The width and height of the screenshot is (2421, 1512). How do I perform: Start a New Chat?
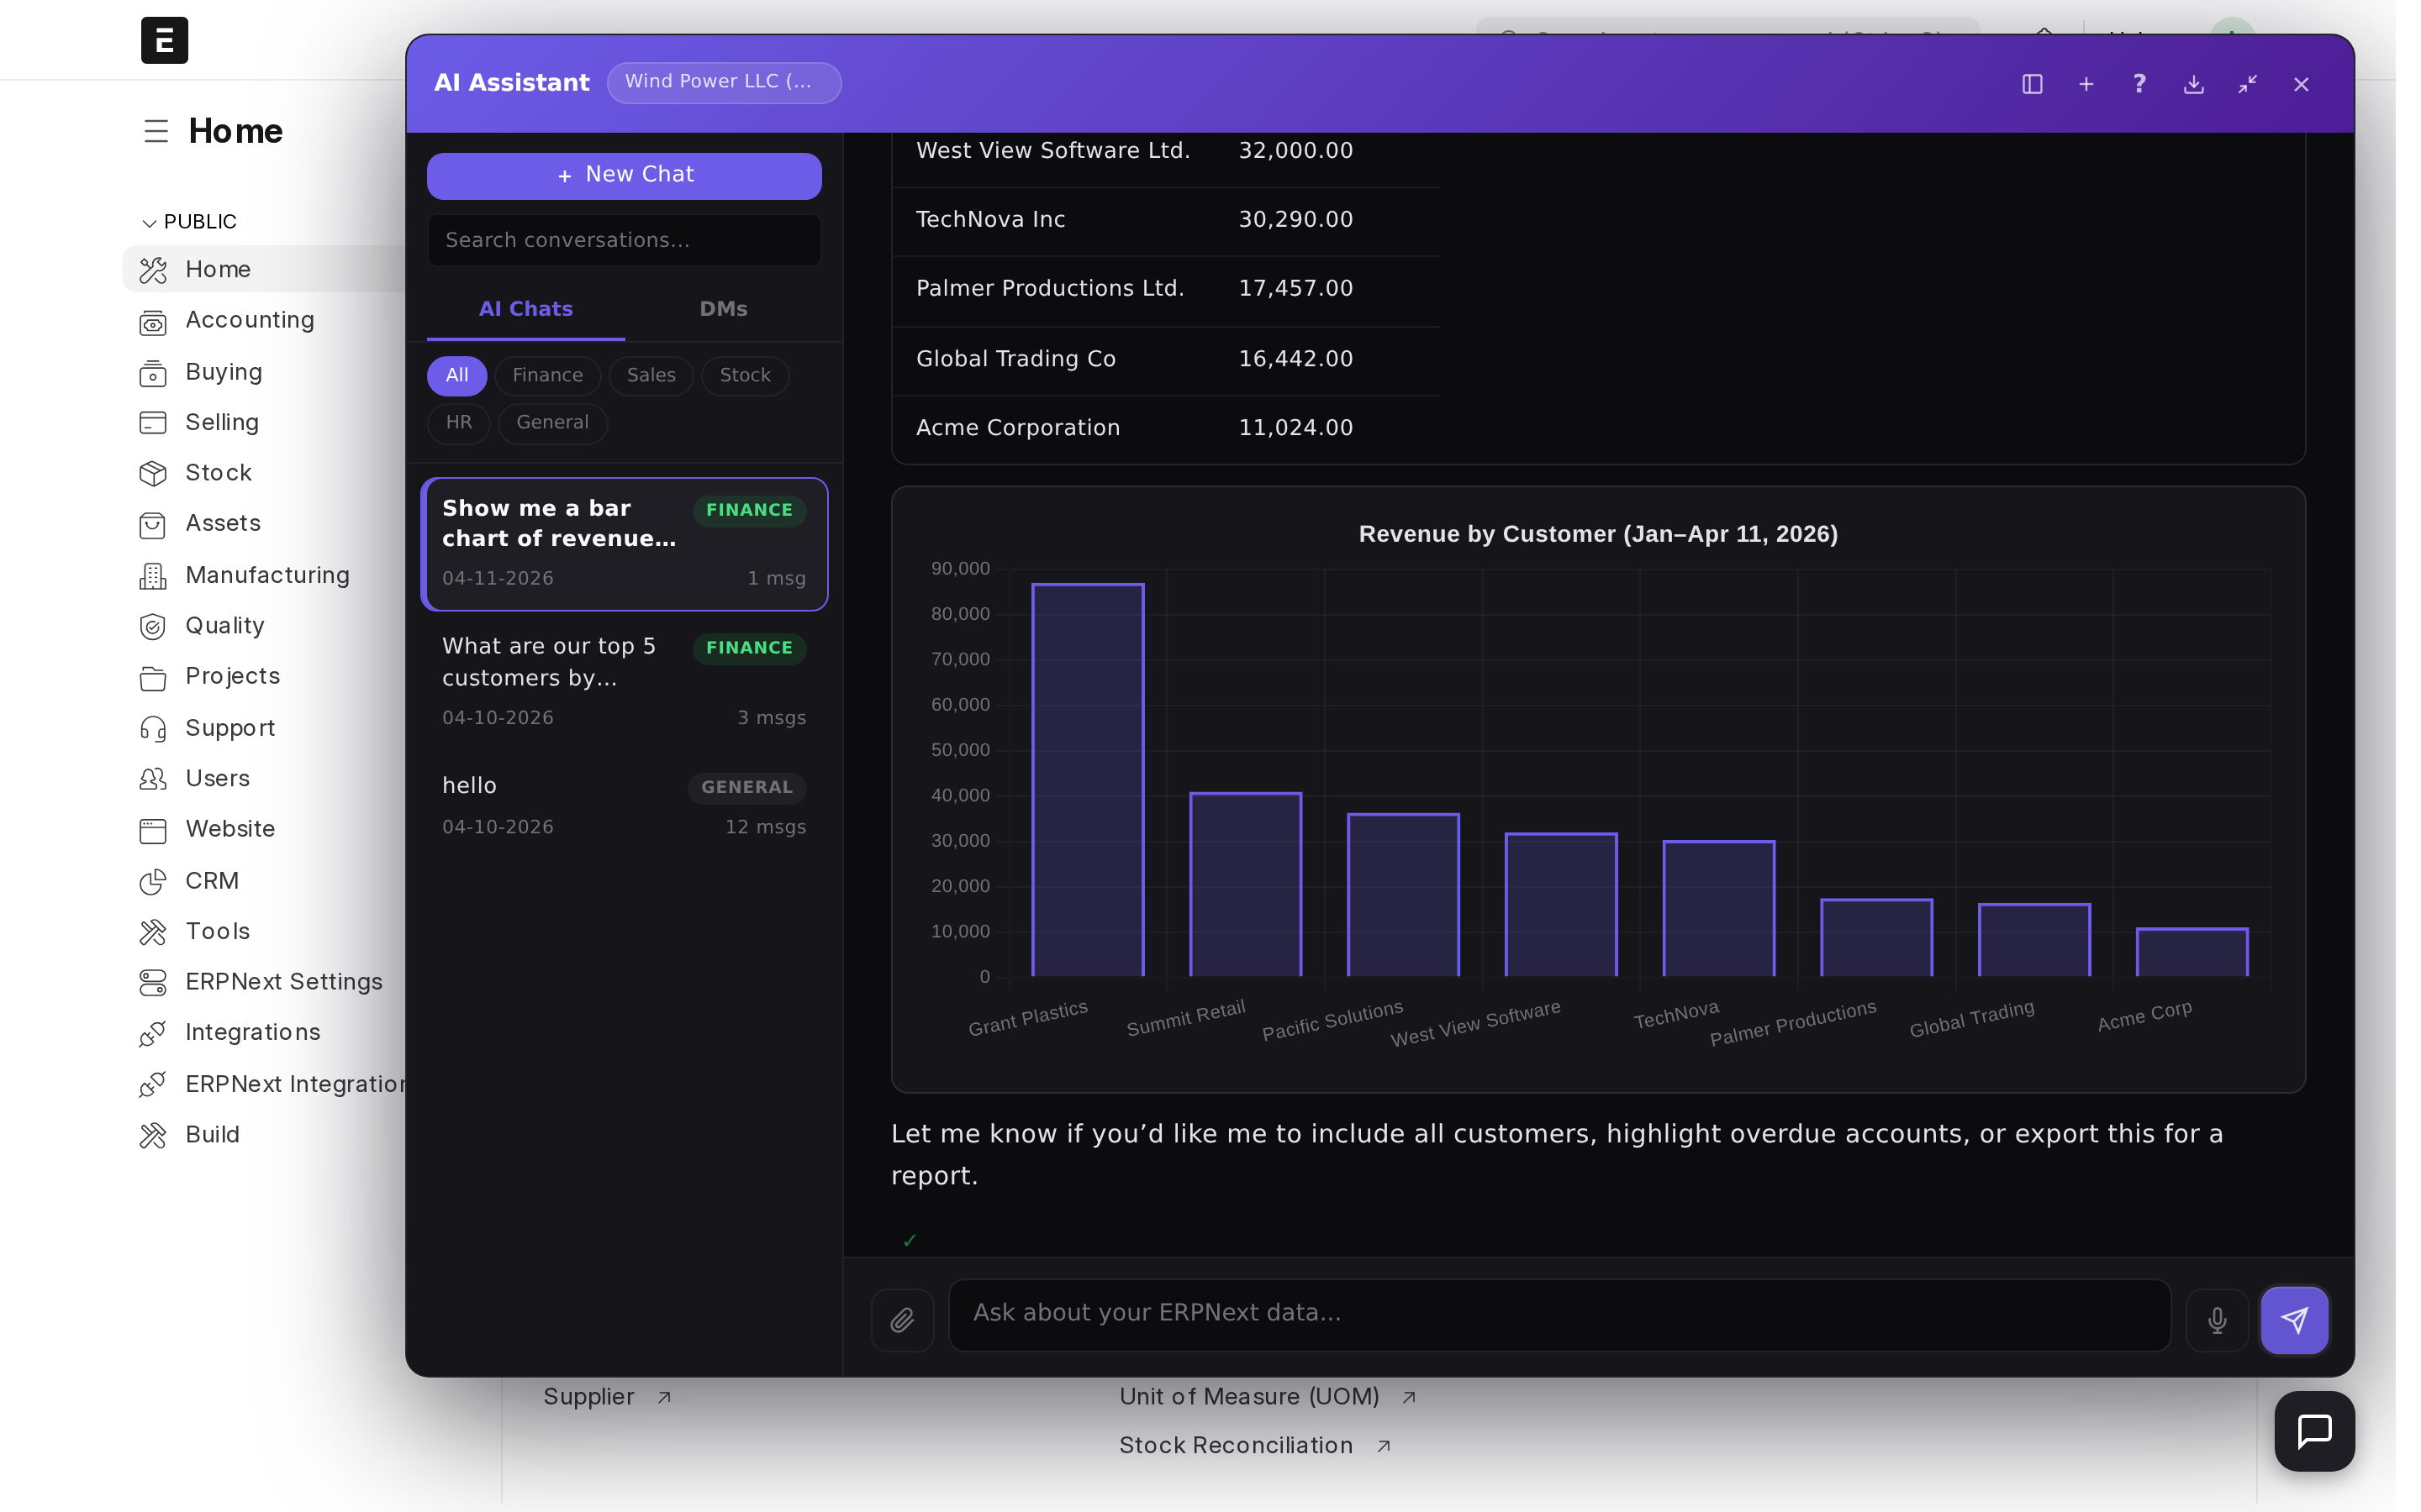coord(625,175)
